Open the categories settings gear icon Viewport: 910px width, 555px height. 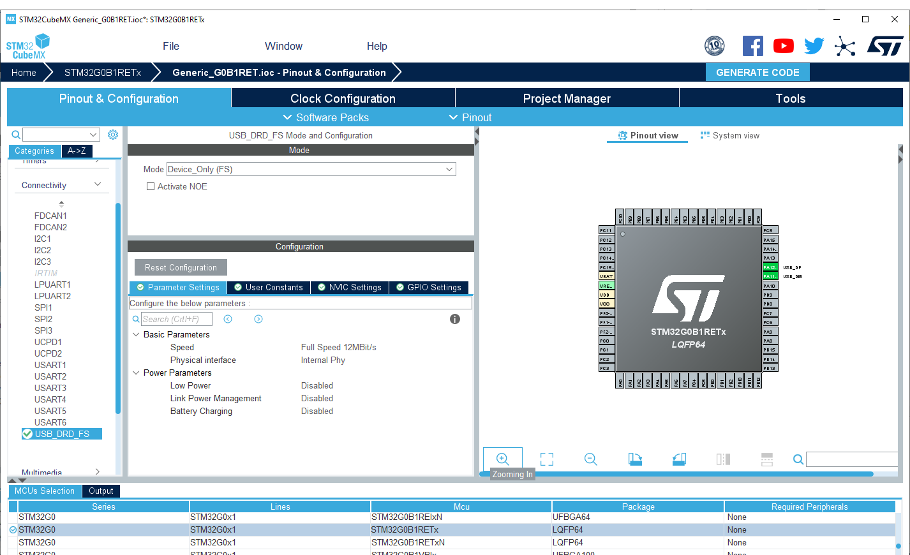(x=113, y=135)
